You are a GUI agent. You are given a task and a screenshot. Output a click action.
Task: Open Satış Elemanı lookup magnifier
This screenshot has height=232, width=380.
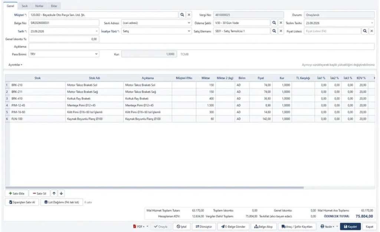274,31
